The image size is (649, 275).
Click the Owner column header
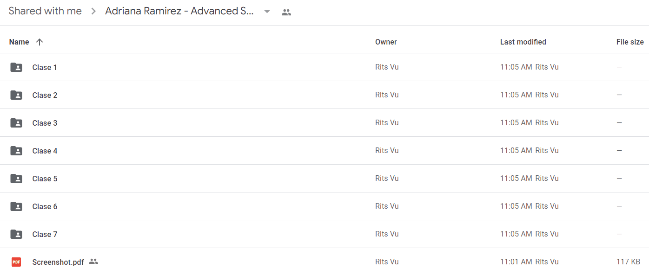pos(386,42)
